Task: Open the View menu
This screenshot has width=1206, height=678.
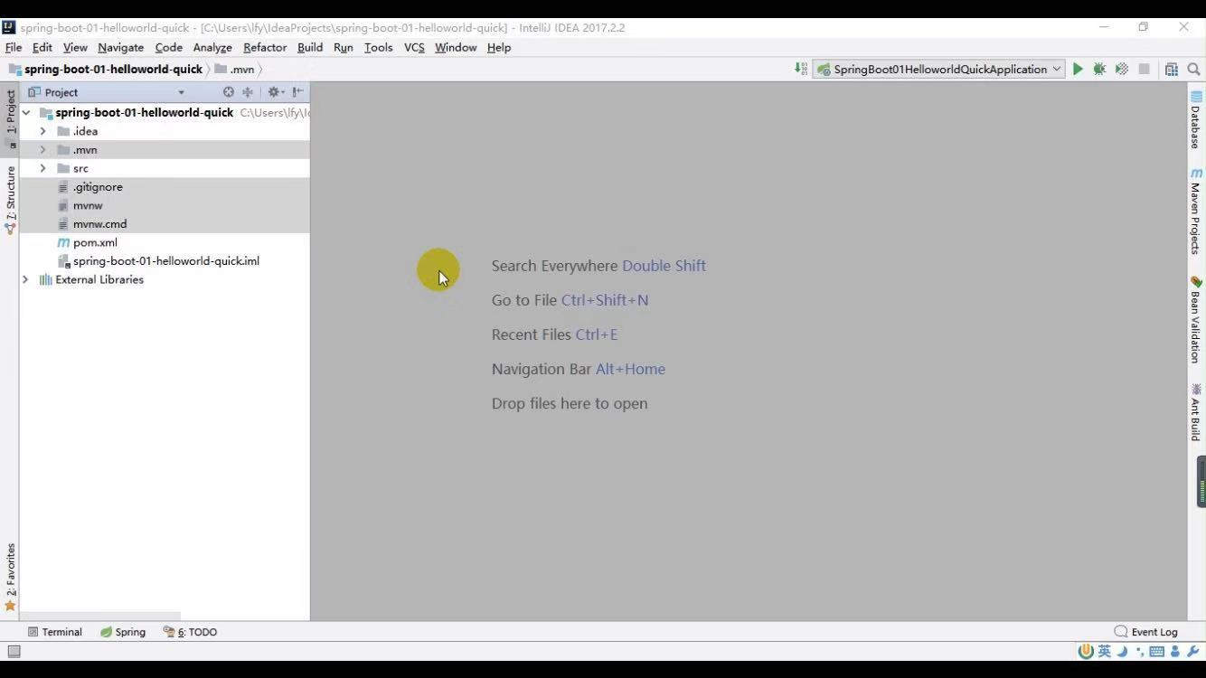Action: [75, 47]
